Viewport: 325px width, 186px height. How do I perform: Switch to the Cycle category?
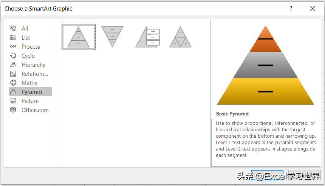(28, 56)
